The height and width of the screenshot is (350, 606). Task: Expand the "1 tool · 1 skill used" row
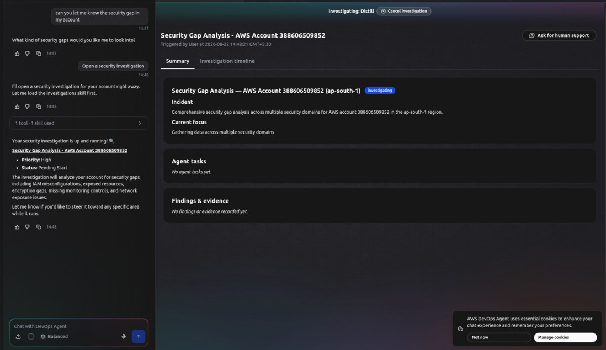79,123
